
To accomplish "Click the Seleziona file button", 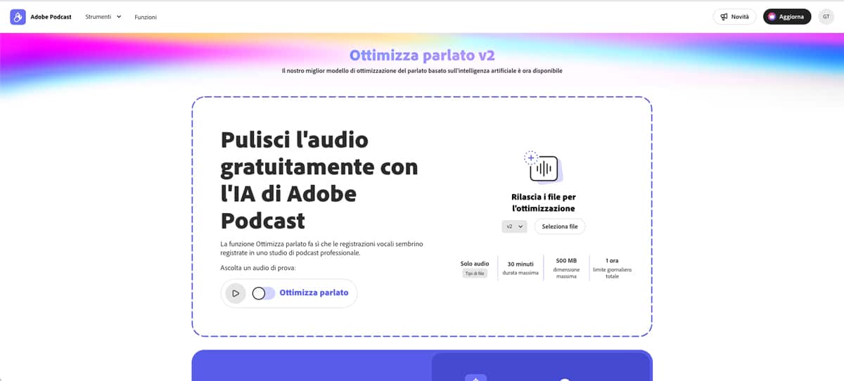I will click(x=560, y=226).
